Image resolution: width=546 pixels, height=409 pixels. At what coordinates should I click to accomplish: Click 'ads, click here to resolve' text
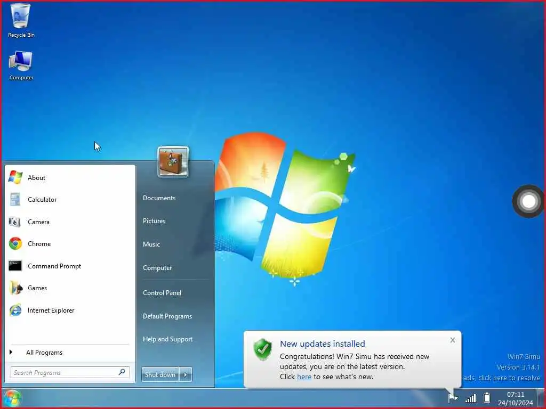(x=501, y=378)
